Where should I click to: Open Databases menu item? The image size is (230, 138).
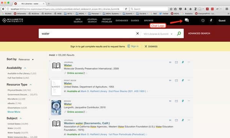(122, 21)
